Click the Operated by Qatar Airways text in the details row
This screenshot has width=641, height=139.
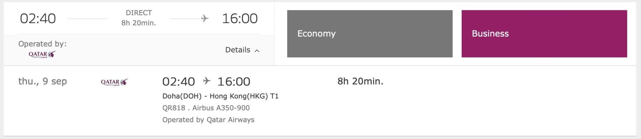click(x=208, y=120)
